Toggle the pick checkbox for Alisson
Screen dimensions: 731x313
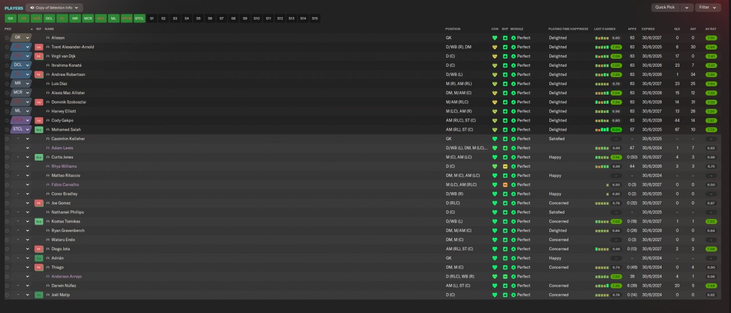point(7,38)
